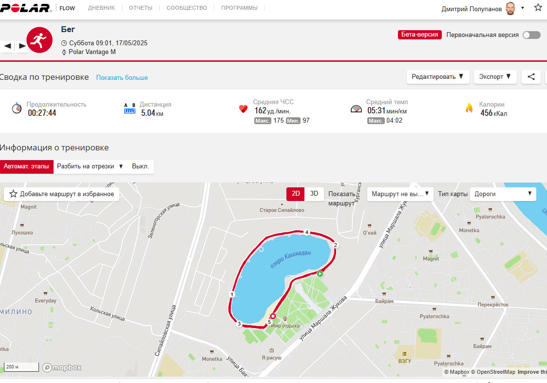Open Дороги map type dropdown

point(503,194)
